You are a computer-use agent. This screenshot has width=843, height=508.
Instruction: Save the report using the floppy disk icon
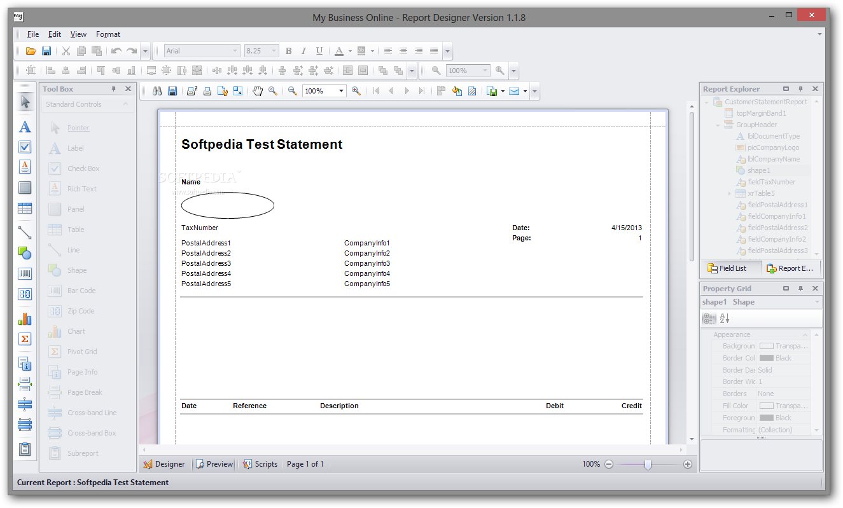(x=46, y=51)
